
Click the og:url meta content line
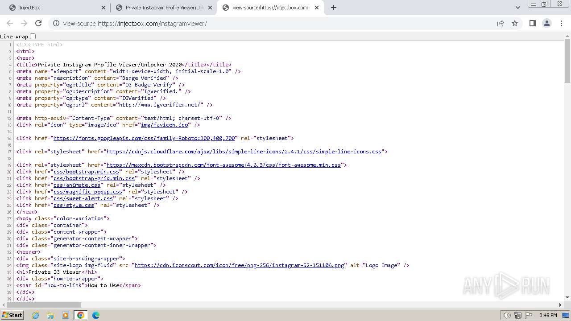coord(114,105)
